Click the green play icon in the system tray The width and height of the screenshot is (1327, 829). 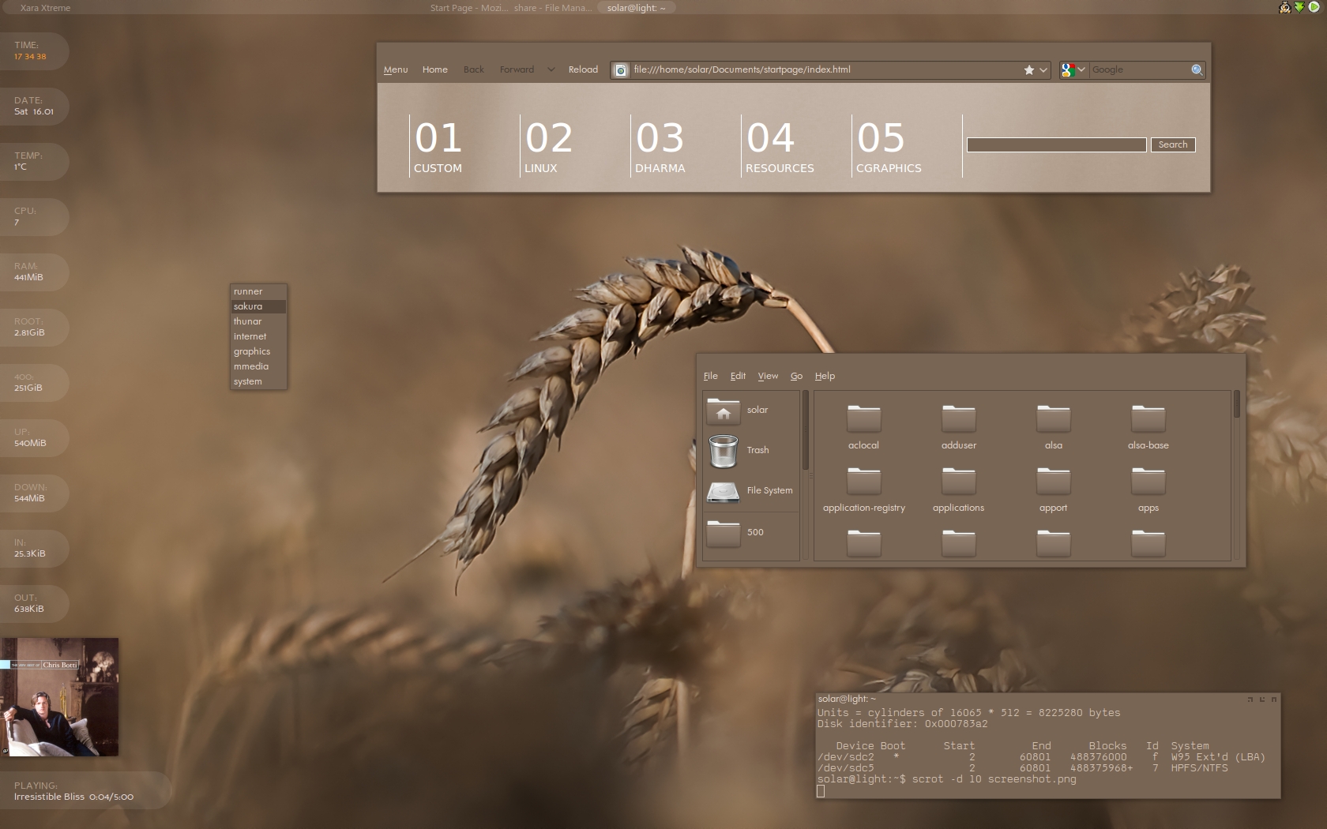coord(1314,7)
